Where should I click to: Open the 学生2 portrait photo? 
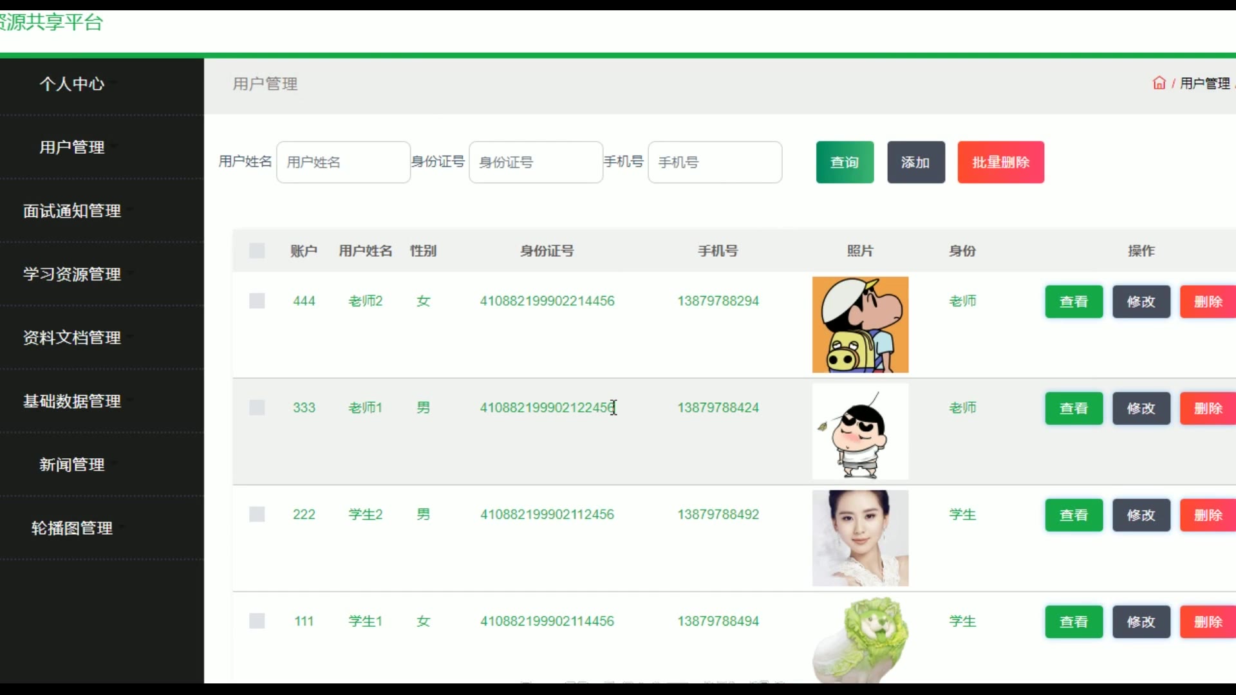coord(860,538)
